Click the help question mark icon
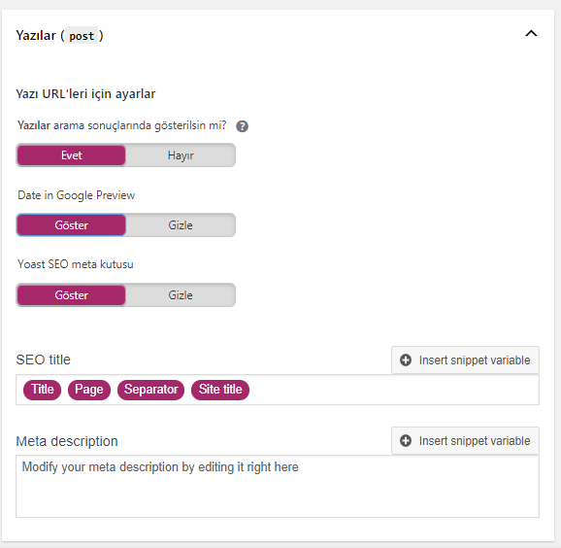This screenshot has width=561, height=548. tap(242, 126)
